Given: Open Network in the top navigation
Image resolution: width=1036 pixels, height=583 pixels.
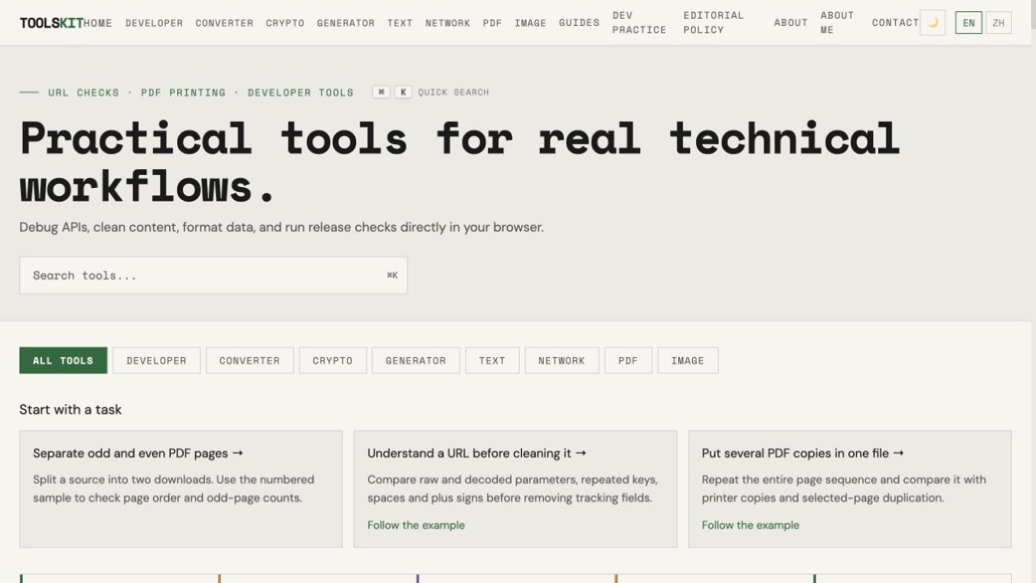Looking at the screenshot, I should coord(448,23).
